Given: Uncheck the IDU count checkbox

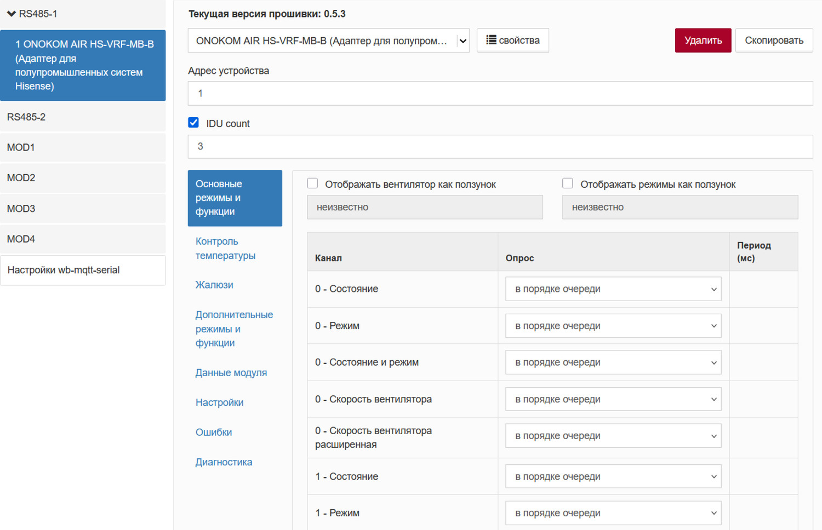Looking at the screenshot, I should coord(193,123).
